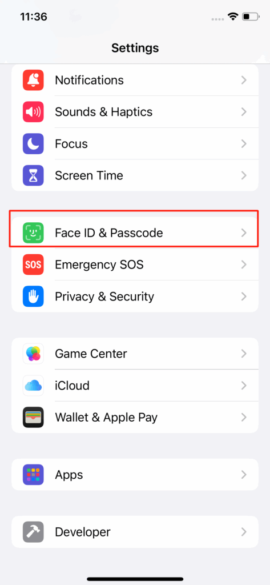Image resolution: width=270 pixels, height=585 pixels.
Task: Tap the red SOS icon
Action: [33, 265]
